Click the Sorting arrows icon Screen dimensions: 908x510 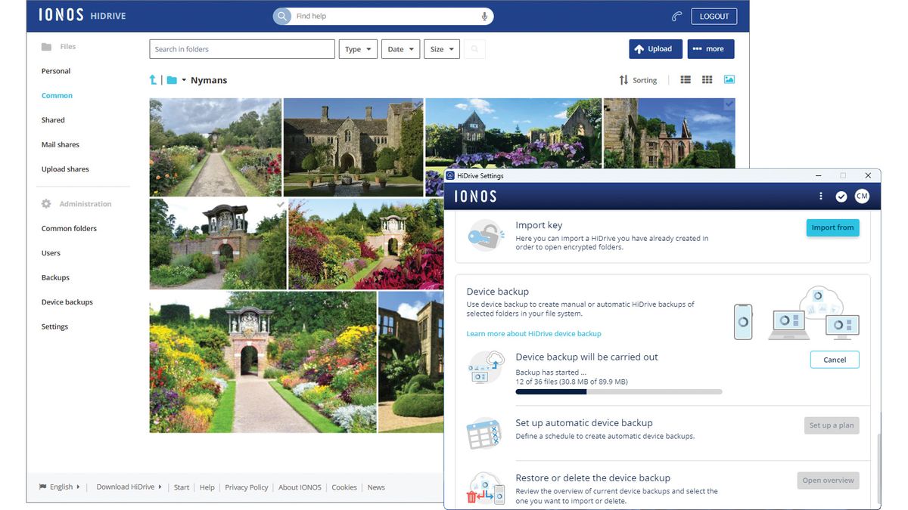[623, 80]
